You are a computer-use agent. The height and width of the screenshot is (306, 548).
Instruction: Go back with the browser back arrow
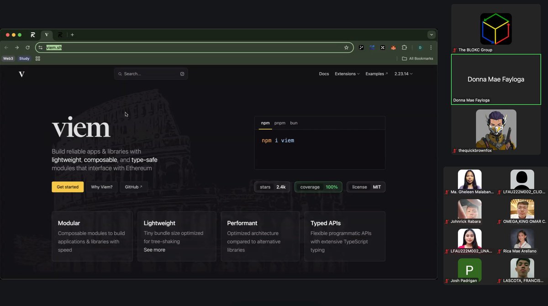tap(6, 47)
